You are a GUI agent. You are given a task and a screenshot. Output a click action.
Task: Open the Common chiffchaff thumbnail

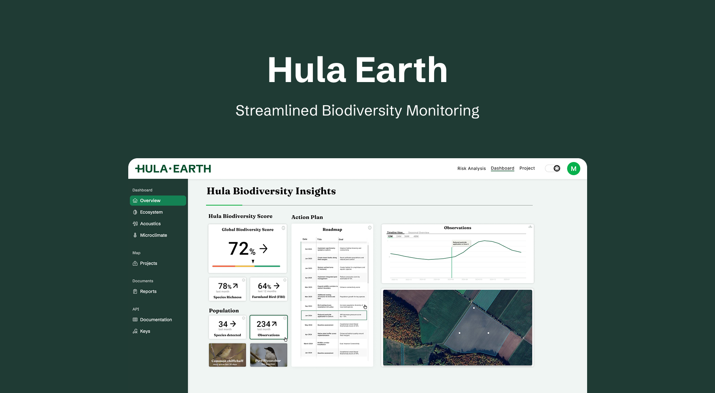[x=227, y=355]
